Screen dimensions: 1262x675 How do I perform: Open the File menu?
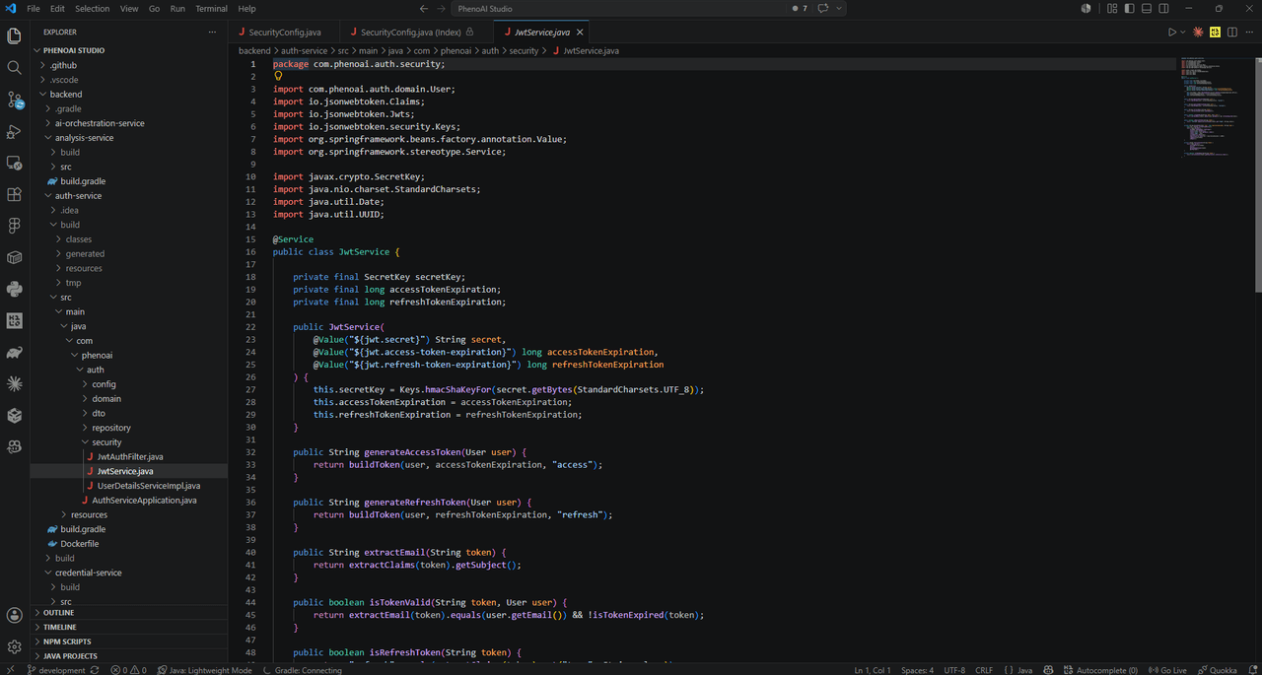pos(34,9)
